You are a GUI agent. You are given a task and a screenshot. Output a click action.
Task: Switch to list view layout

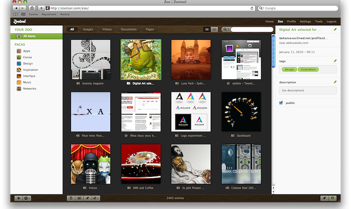click(215, 30)
